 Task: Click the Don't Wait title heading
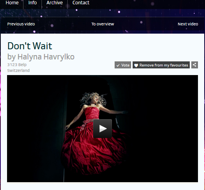(x=30, y=46)
